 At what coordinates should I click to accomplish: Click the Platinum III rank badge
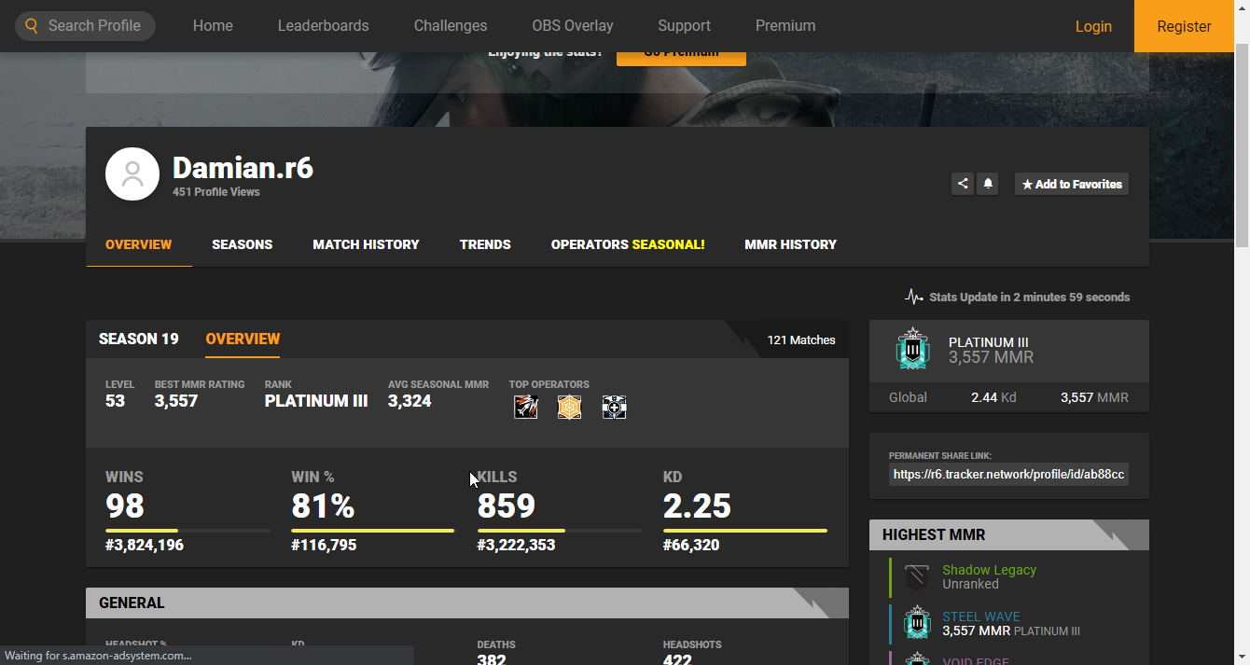click(x=912, y=350)
